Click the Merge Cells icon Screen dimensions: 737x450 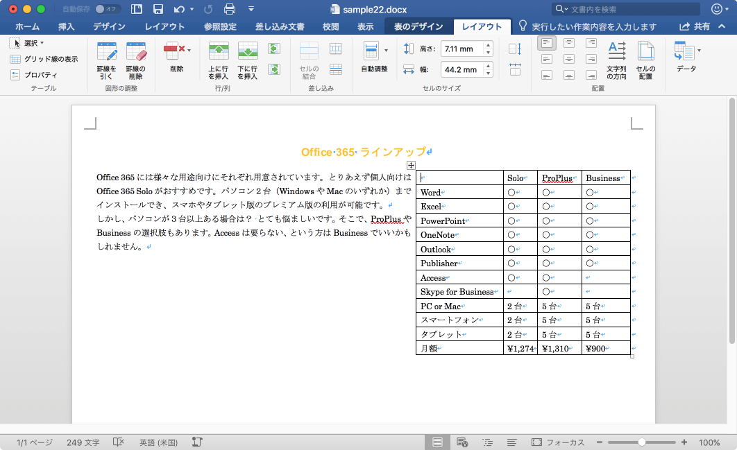click(309, 51)
